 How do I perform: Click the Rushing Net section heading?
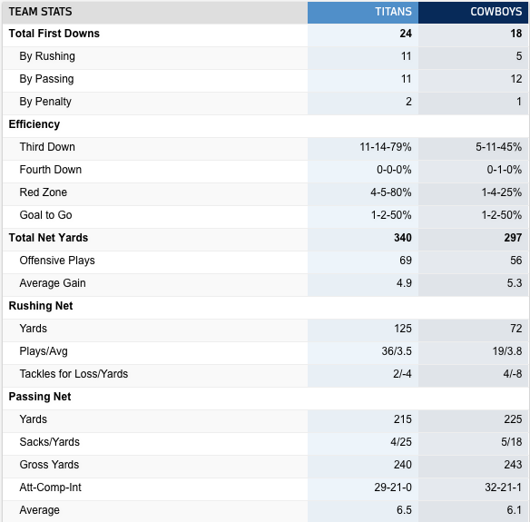pos(41,306)
